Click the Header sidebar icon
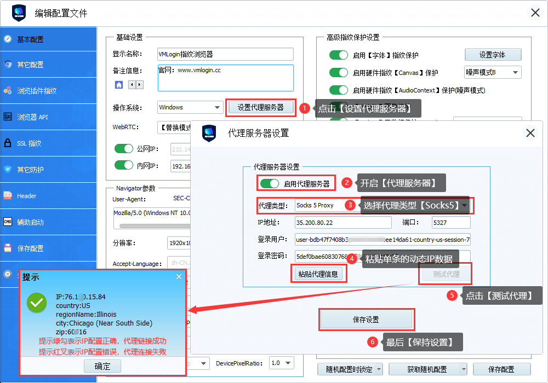 tap(8, 196)
